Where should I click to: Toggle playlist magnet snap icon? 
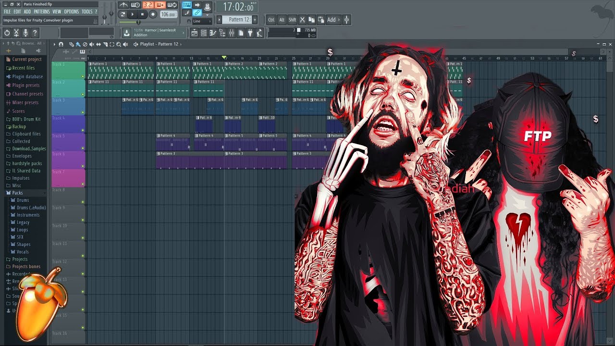click(61, 44)
